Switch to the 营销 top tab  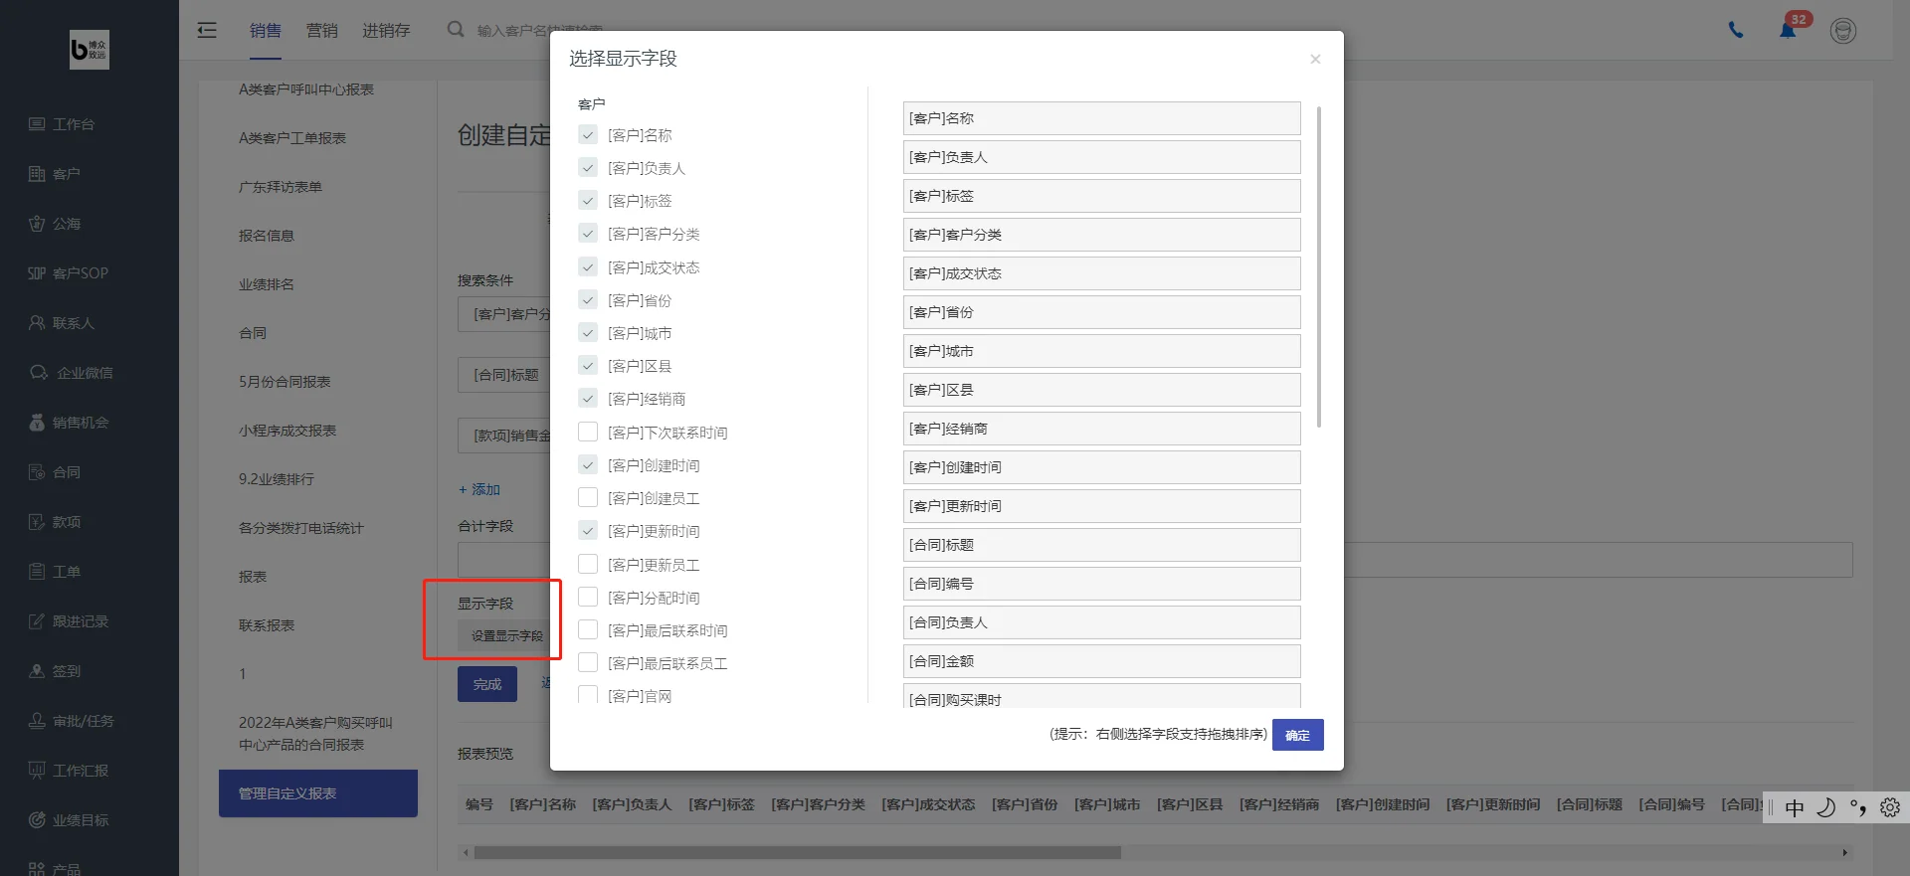click(321, 31)
